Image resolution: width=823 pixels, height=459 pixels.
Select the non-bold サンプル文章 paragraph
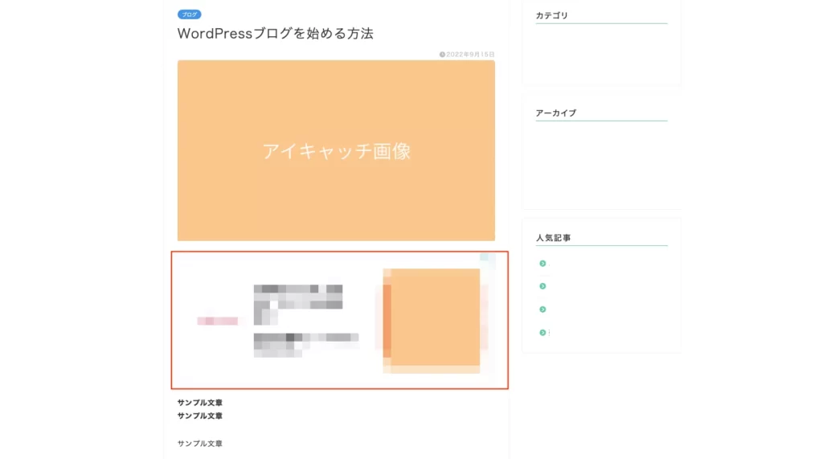199,444
